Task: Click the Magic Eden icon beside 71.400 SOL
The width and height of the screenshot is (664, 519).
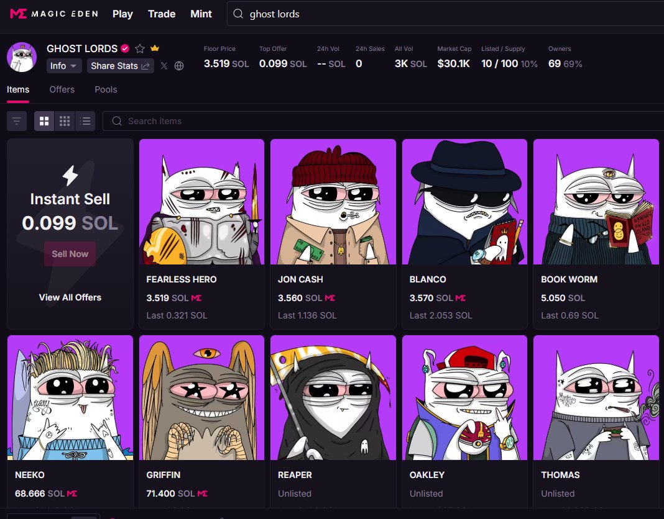Action: (203, 493)
